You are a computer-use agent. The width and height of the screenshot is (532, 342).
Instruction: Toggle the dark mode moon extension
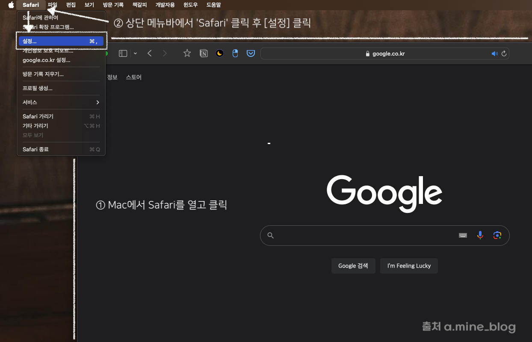click(219, 53)
